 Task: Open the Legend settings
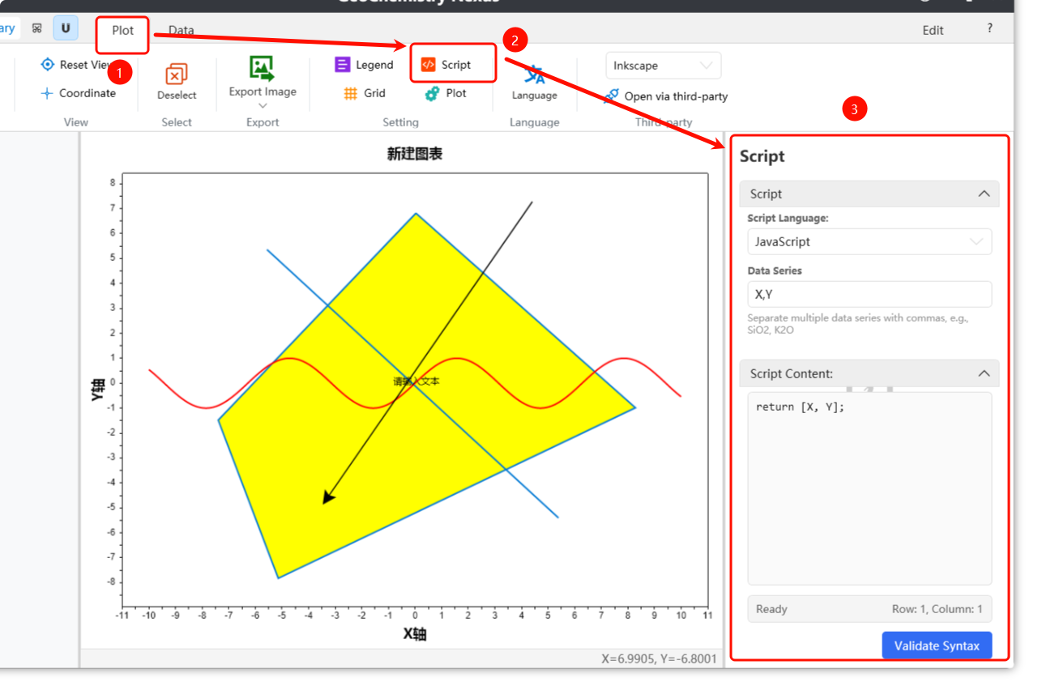click(364, 65)
